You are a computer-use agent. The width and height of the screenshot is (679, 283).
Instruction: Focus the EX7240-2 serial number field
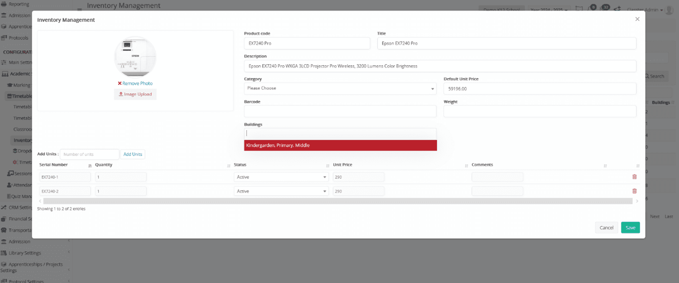pos(65,191)
